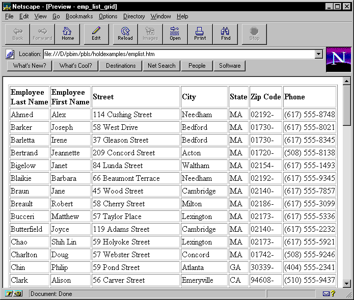This screenshot has height=300, width=354.
Task: Open Find with the binoculars button
Action: [x=225, y=34]
